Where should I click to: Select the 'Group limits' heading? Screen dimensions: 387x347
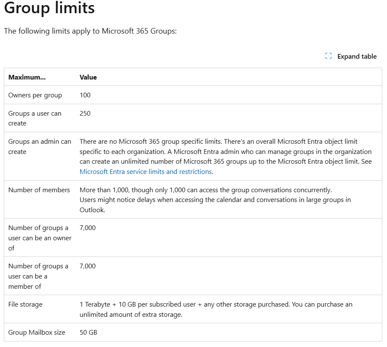49,8
